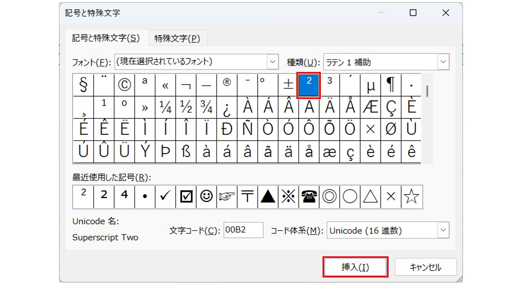Select the checked box symbol in recent symbols

(186, 197)
